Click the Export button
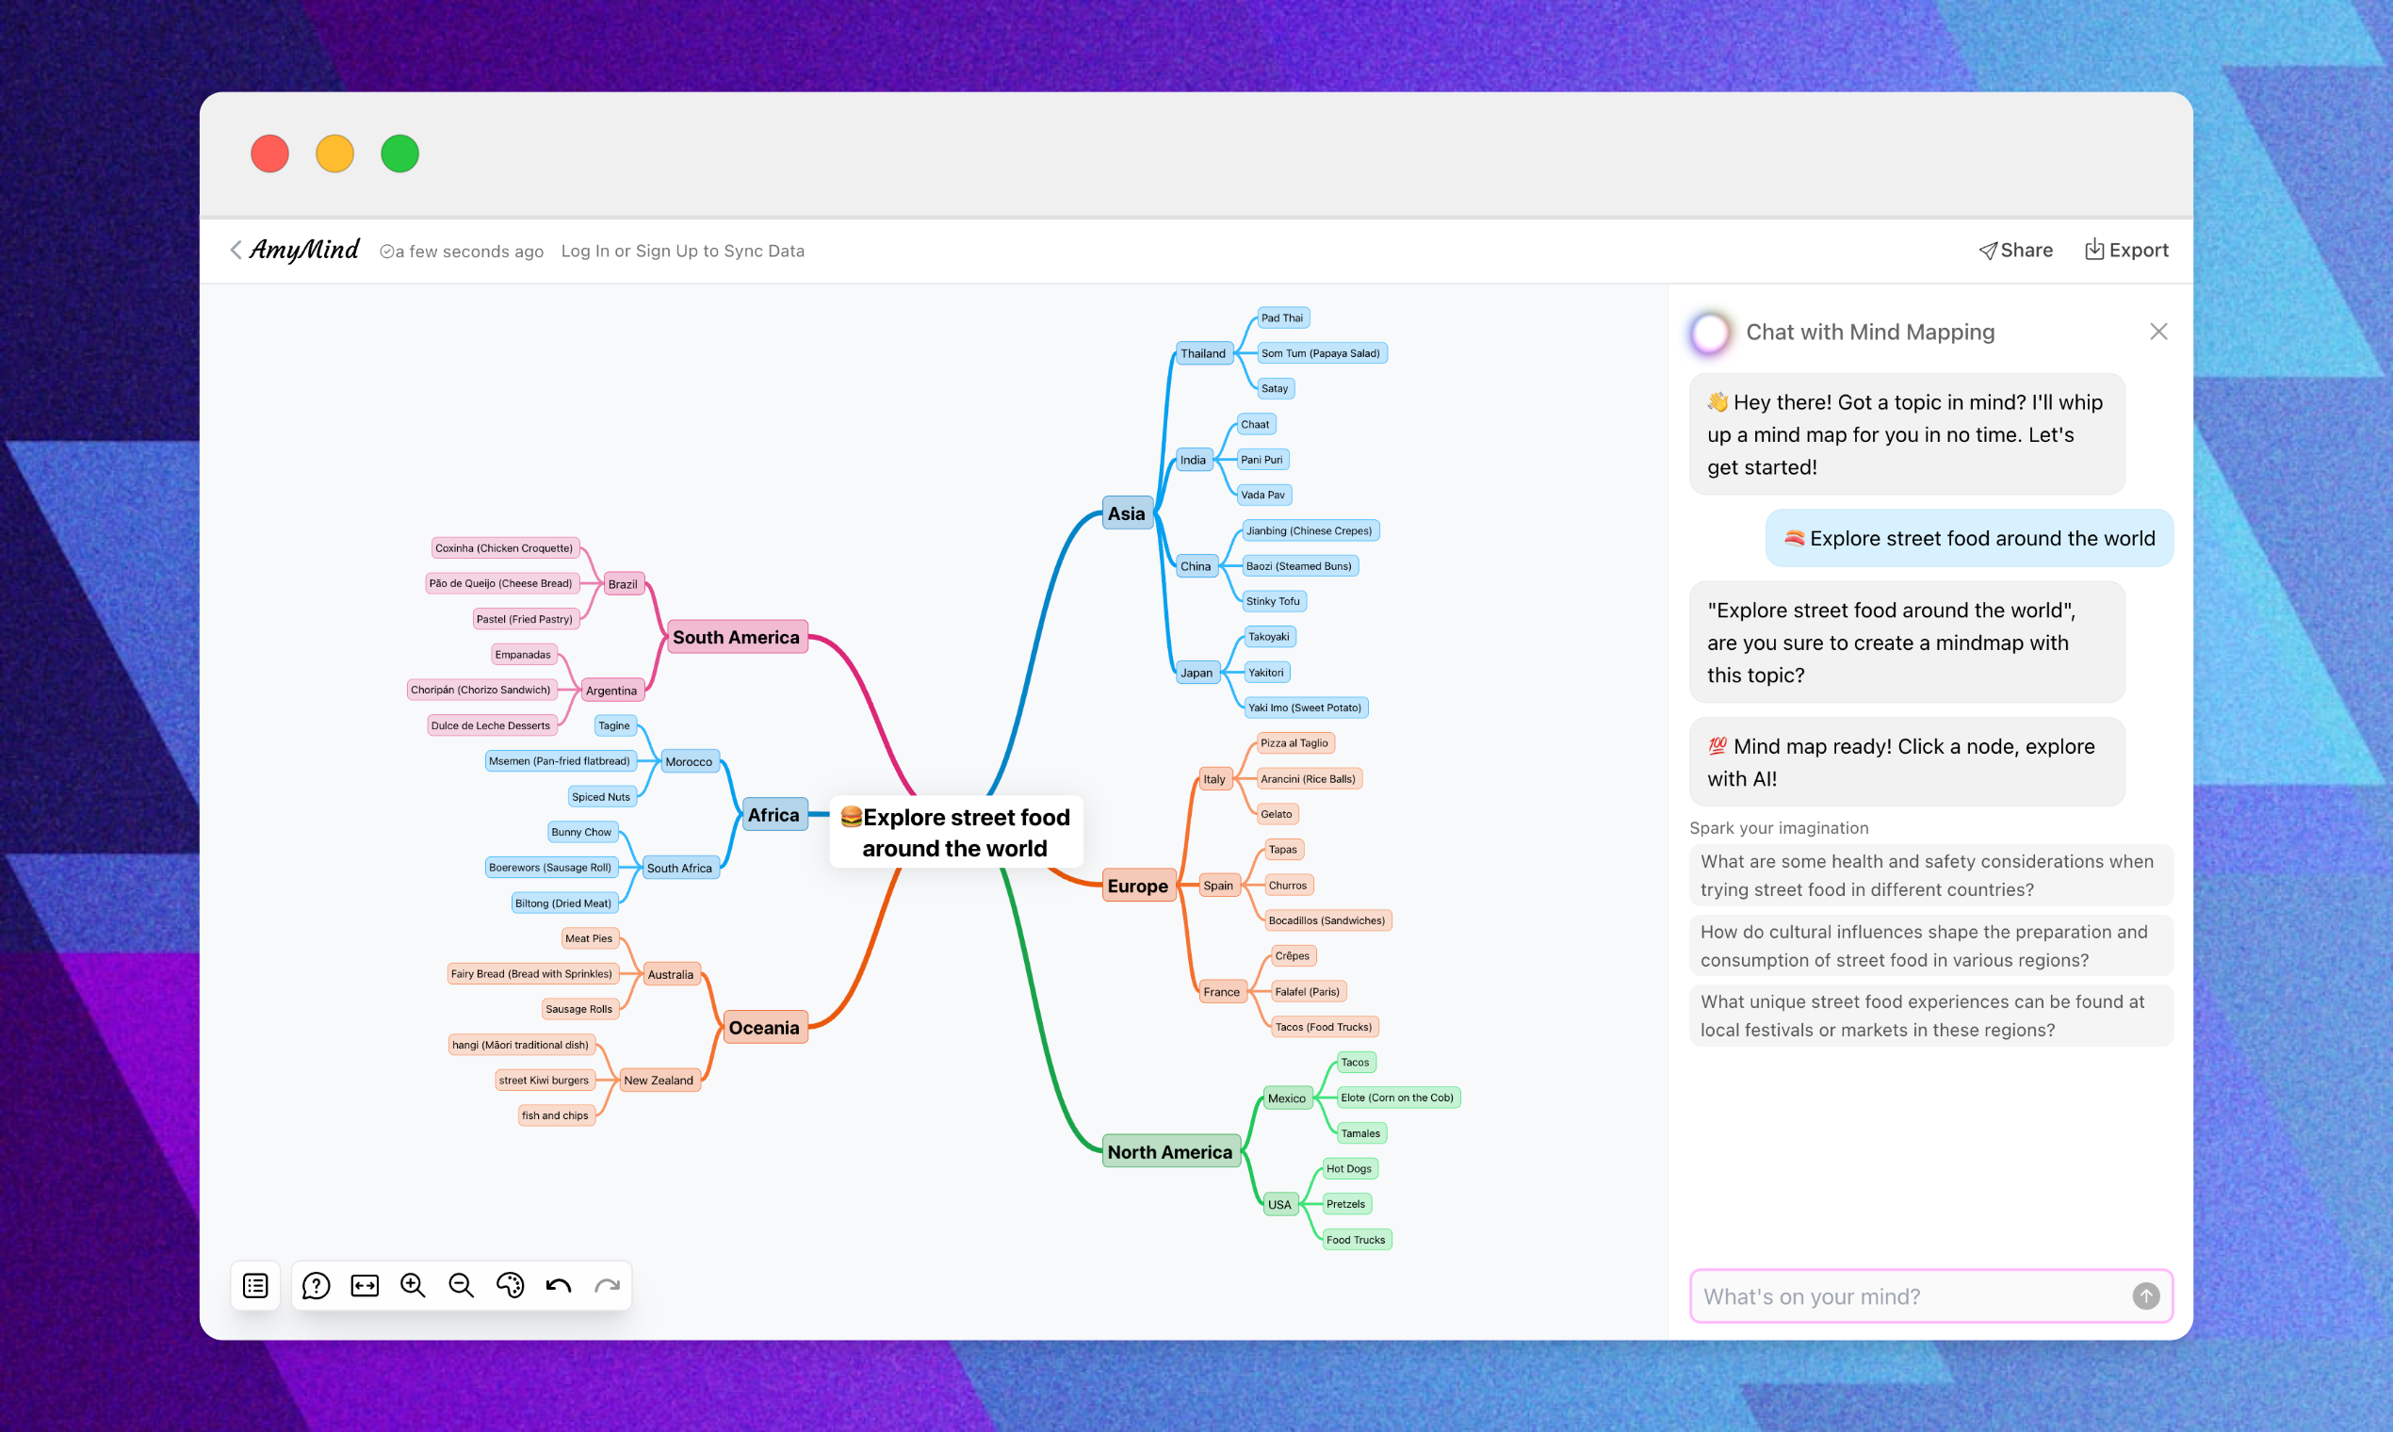Viewport: 2393px width, 1432px height. tap(2126, 250)
